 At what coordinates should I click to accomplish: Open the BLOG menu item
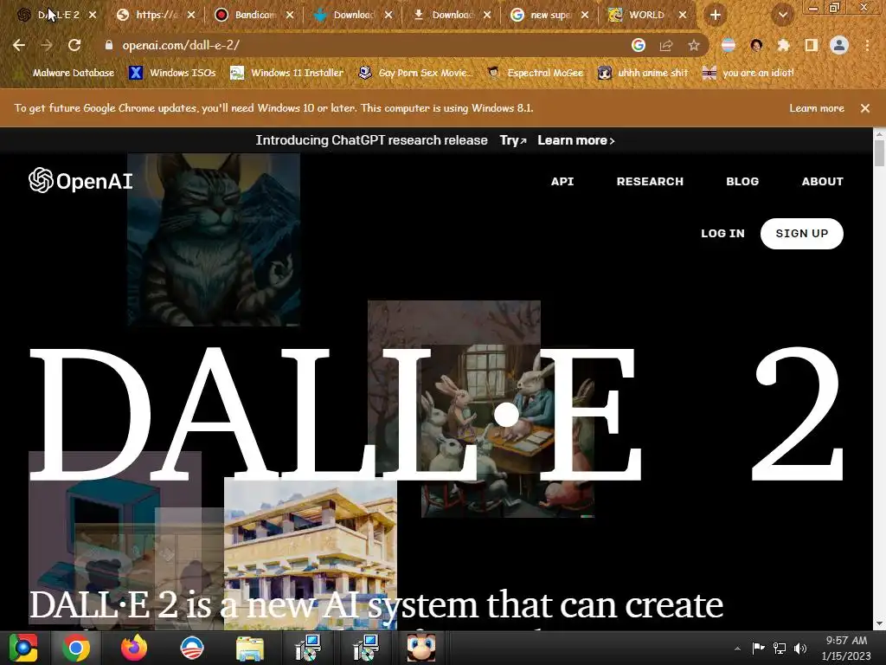click(742, 182)
